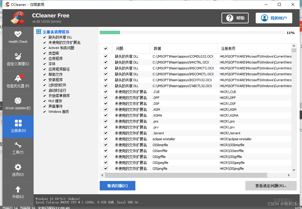
Task: Cancel the scan with 取消扫描(C)
Action: tap(117, 186)
